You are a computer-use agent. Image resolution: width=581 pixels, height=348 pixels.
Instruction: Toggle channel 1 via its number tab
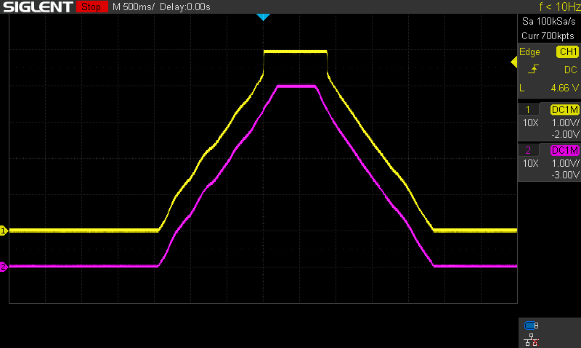[527, 109]
